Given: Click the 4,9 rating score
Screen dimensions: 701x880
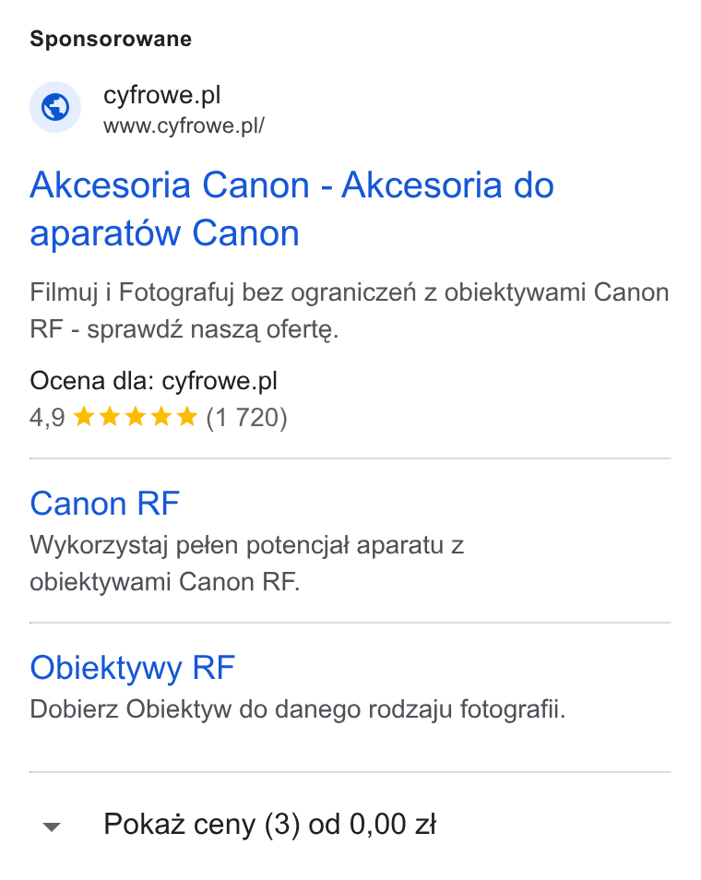Looking at the screenshot, I should (x=47, y=418).
